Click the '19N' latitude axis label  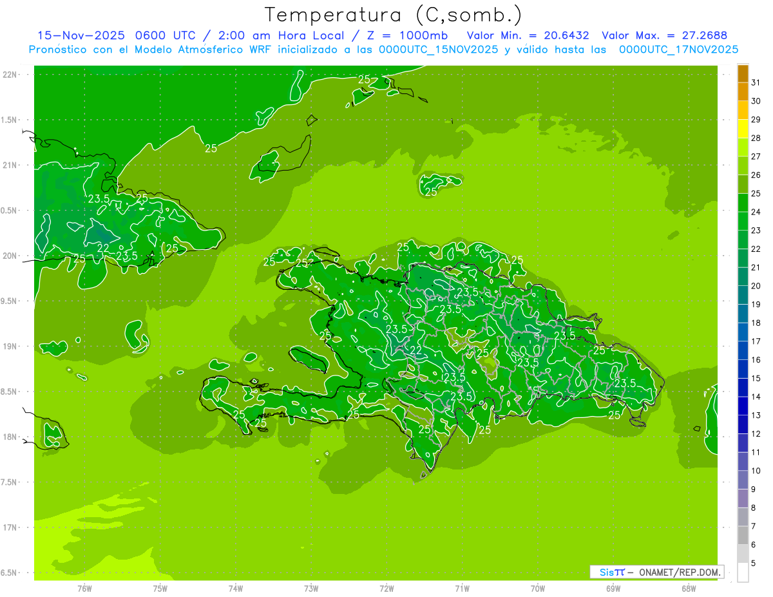click(x=10, y=346)
